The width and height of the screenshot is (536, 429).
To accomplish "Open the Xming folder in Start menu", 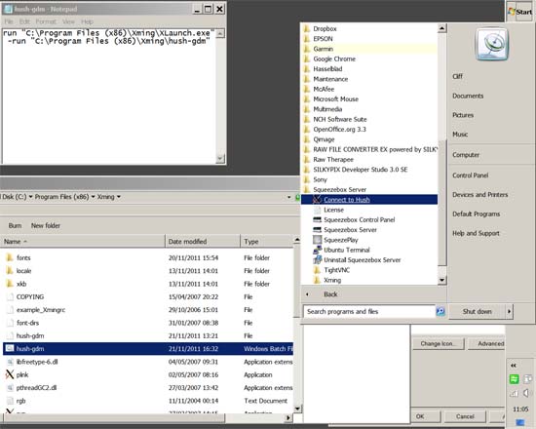I will pyautogui.click(x=332, y=280).
